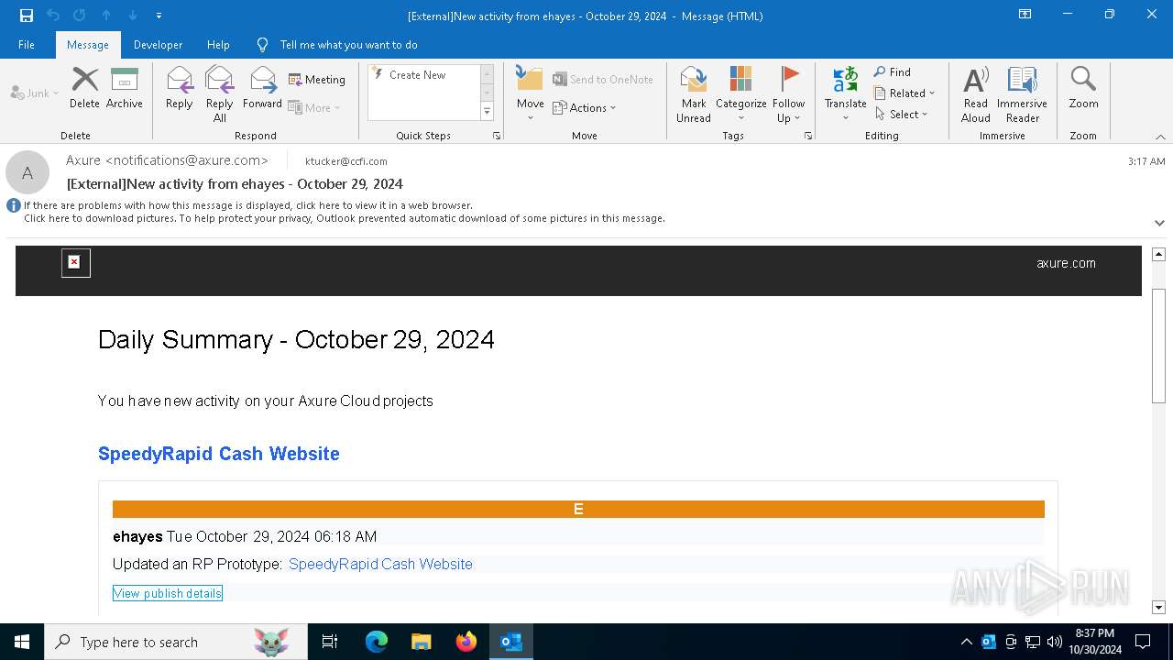Open Select dropdown
1173x660 pixels.
point(902,115)
